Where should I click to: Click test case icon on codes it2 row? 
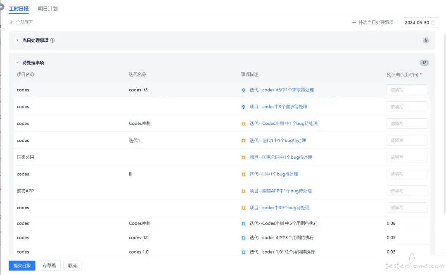[x=244, y=238]
